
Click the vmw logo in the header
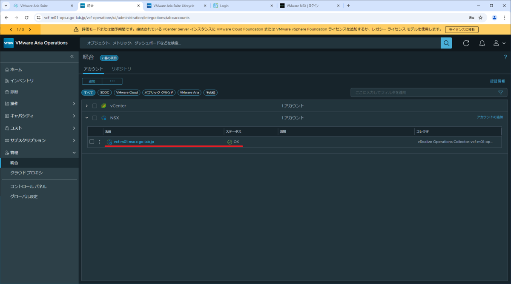[9, 43]
